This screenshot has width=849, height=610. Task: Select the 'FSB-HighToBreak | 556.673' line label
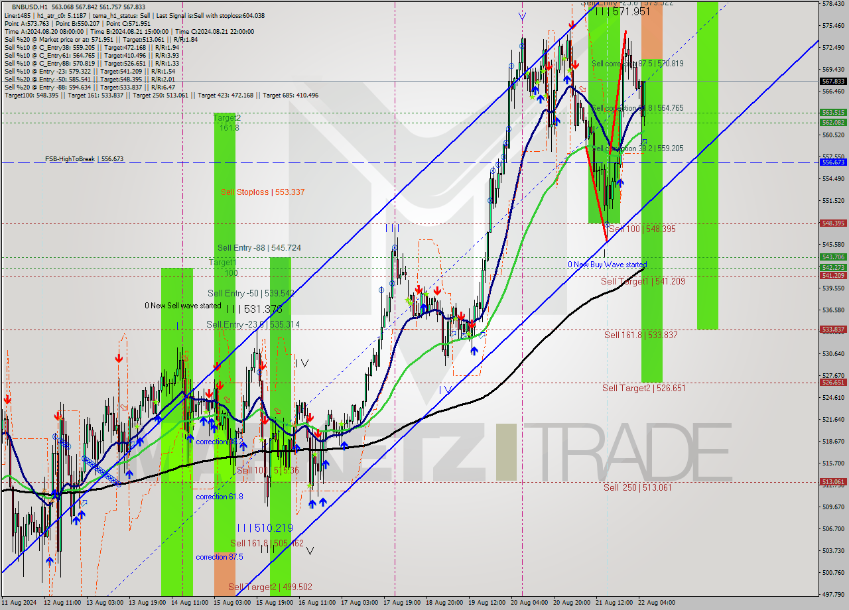(84, 159)
